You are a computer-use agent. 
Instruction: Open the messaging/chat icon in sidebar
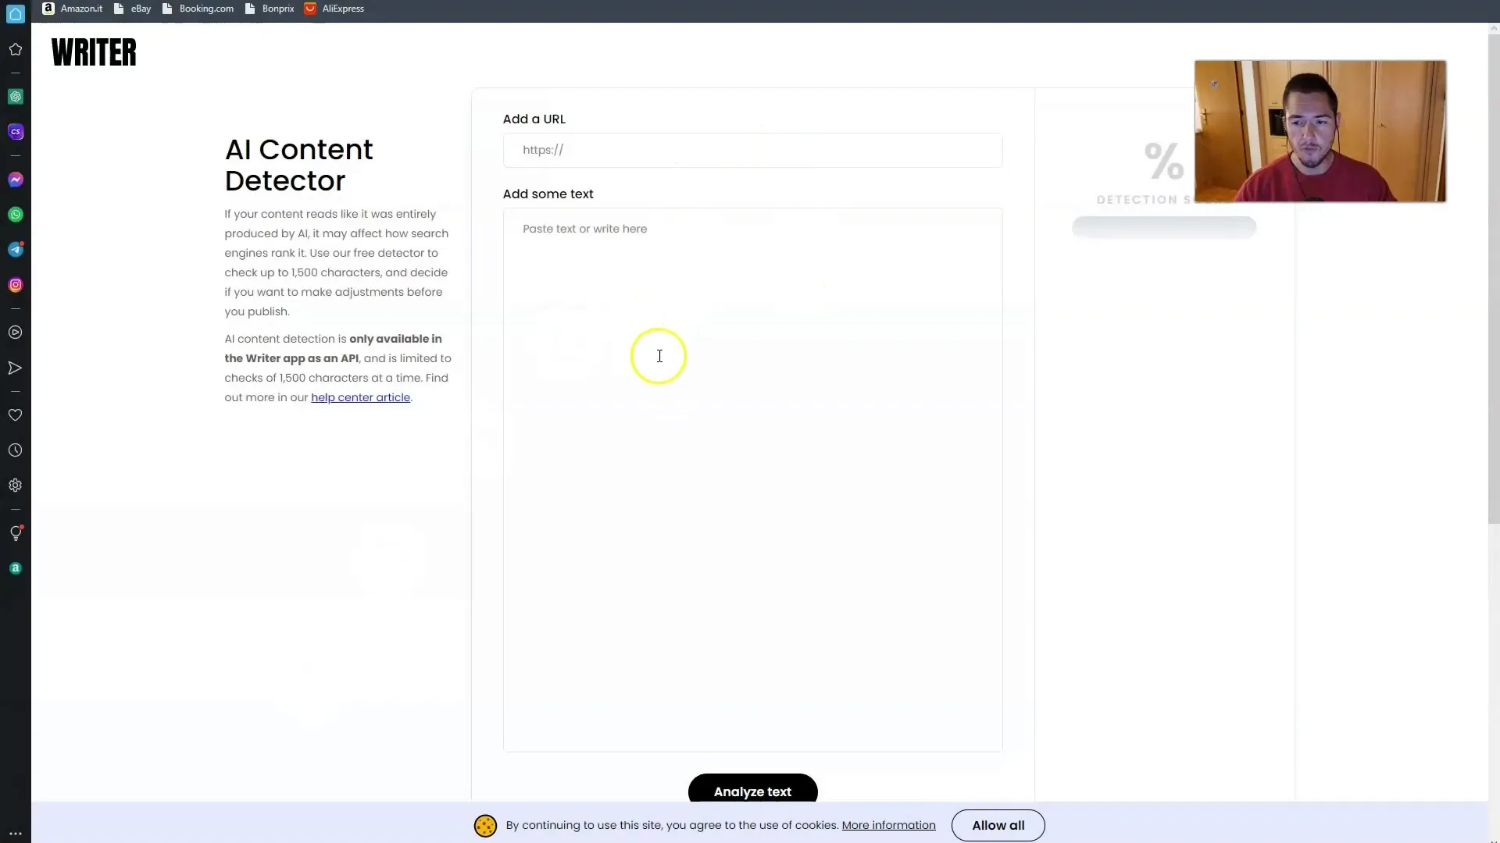click(x=14, y=179)
